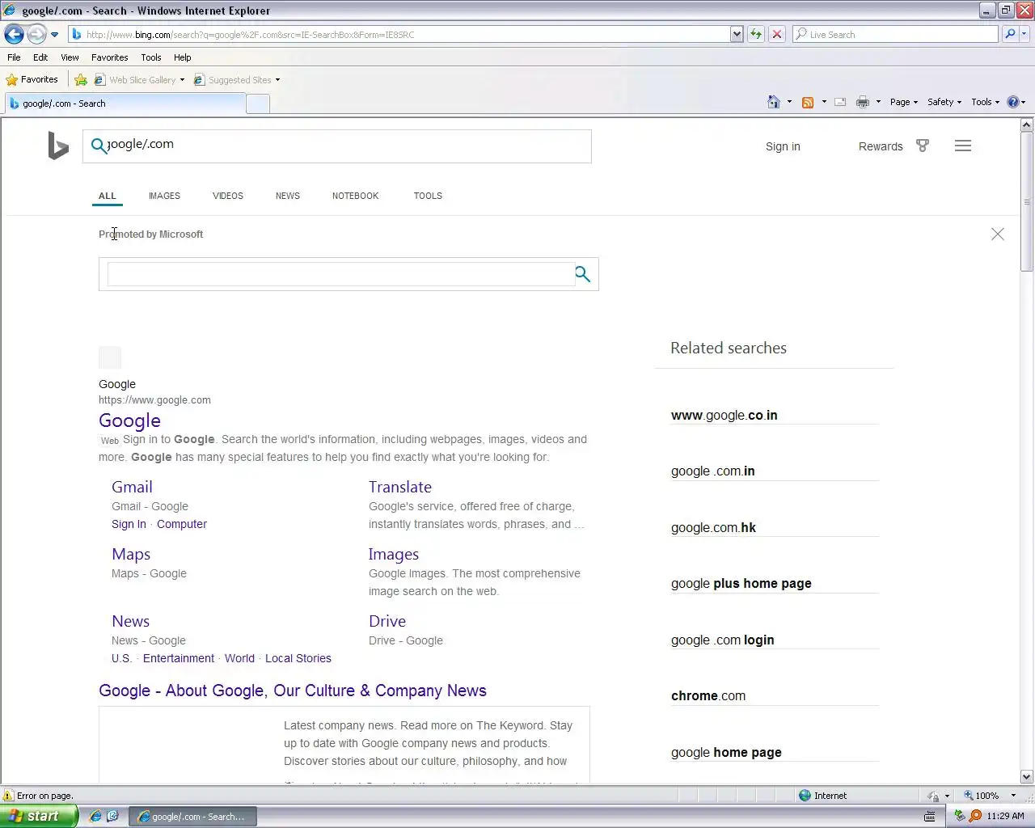Click the Refresh page icon
The width and height of the screenshot is (1035, 828).
point(755,34)
